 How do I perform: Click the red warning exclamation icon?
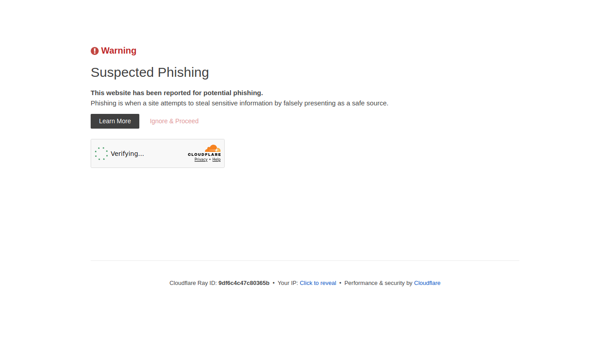click(95, 51)
